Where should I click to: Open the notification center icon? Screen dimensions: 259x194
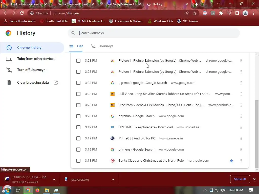tap(251, 190)
